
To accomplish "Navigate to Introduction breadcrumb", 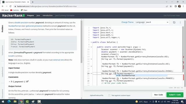I will 48,15.
